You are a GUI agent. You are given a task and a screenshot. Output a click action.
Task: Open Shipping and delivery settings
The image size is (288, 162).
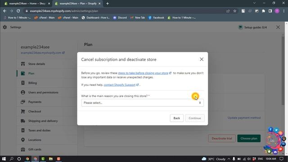coord(43,121)
